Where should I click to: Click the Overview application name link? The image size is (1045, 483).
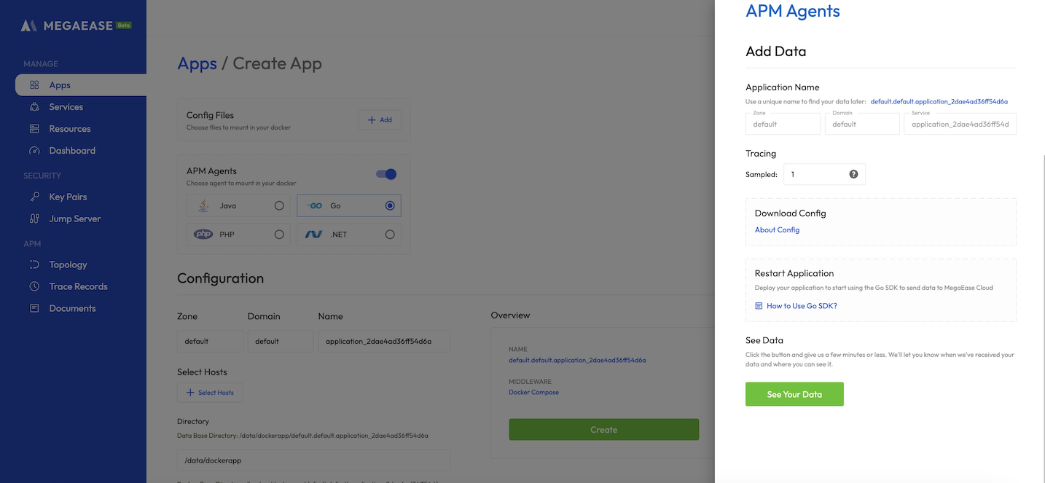[x=577, y=360]
